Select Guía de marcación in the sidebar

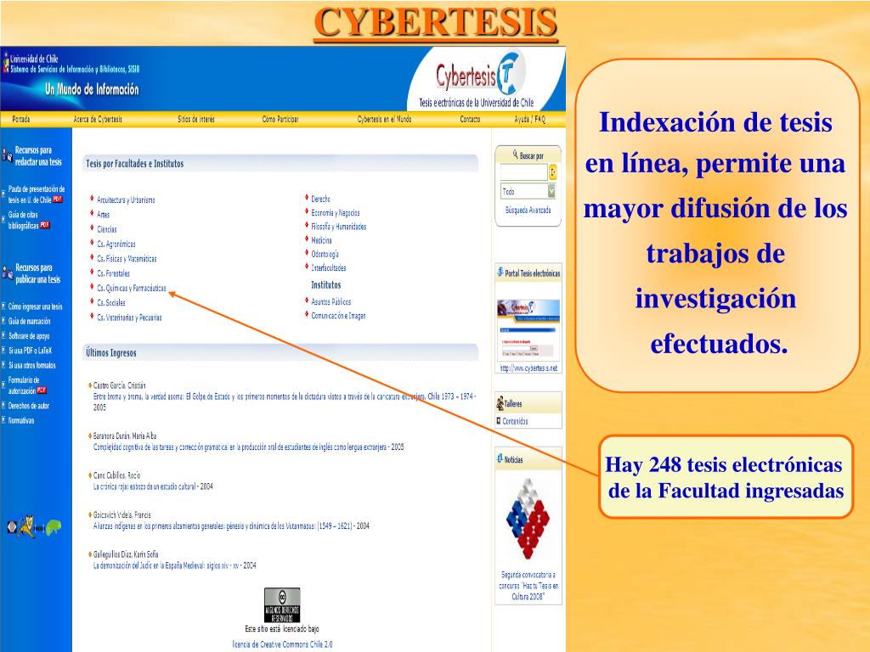click(29, 322)
